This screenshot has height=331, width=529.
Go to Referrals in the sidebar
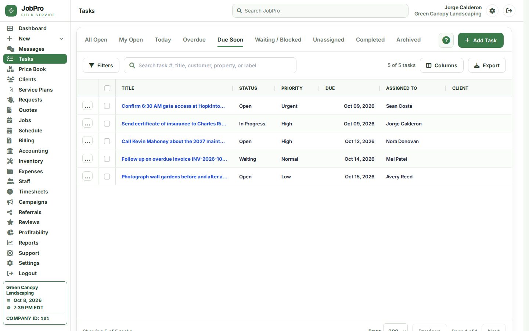click(35, 212)
